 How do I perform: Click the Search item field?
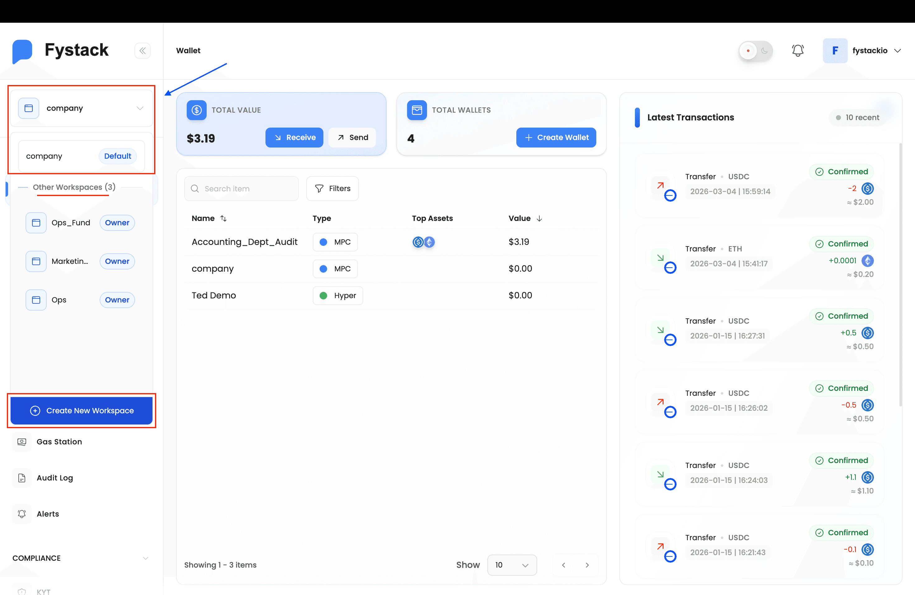click(x=241, y=188)
